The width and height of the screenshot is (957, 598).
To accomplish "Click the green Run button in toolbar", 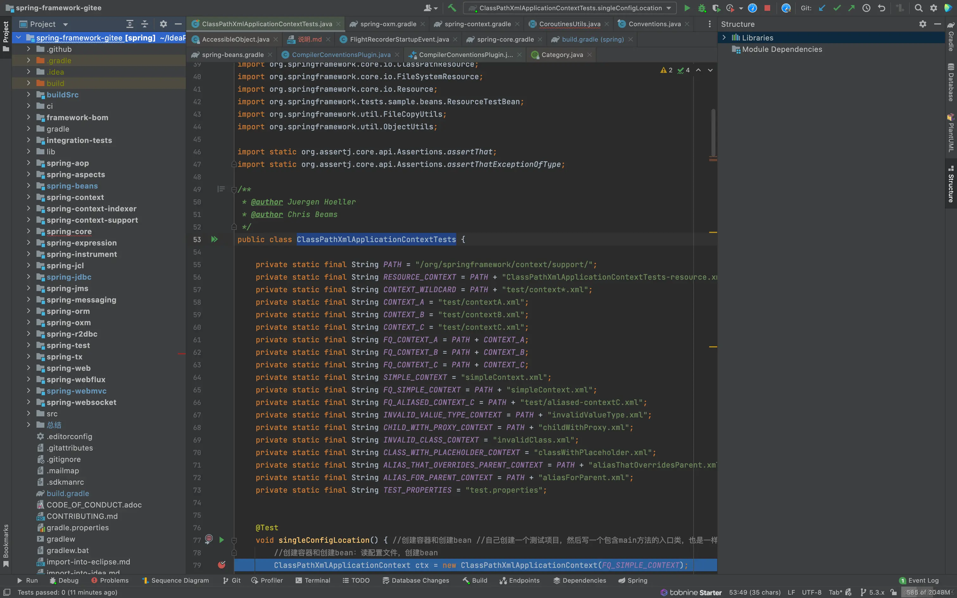I will [x=687, y=8].
